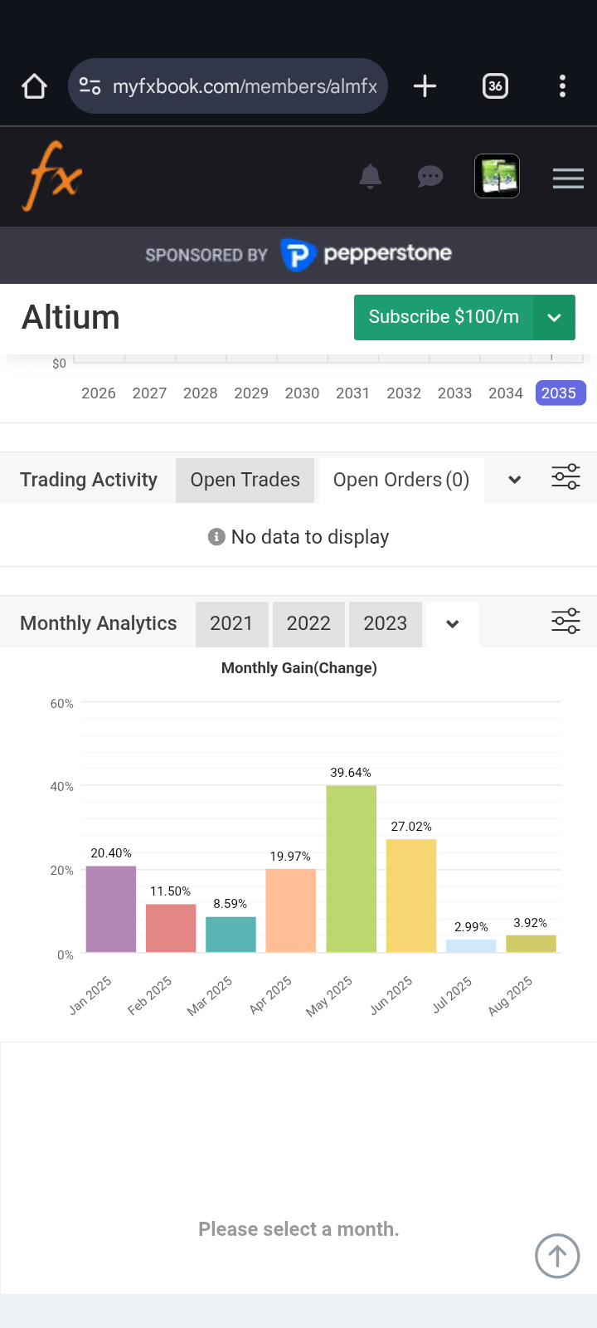Open the notifications bell

tap(370, 177)
